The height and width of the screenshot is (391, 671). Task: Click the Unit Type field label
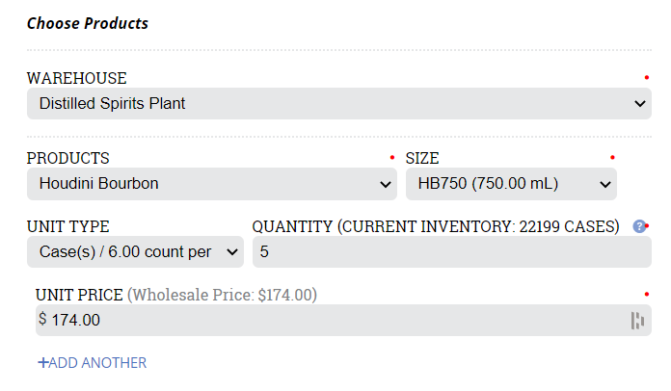pos(68,226)
